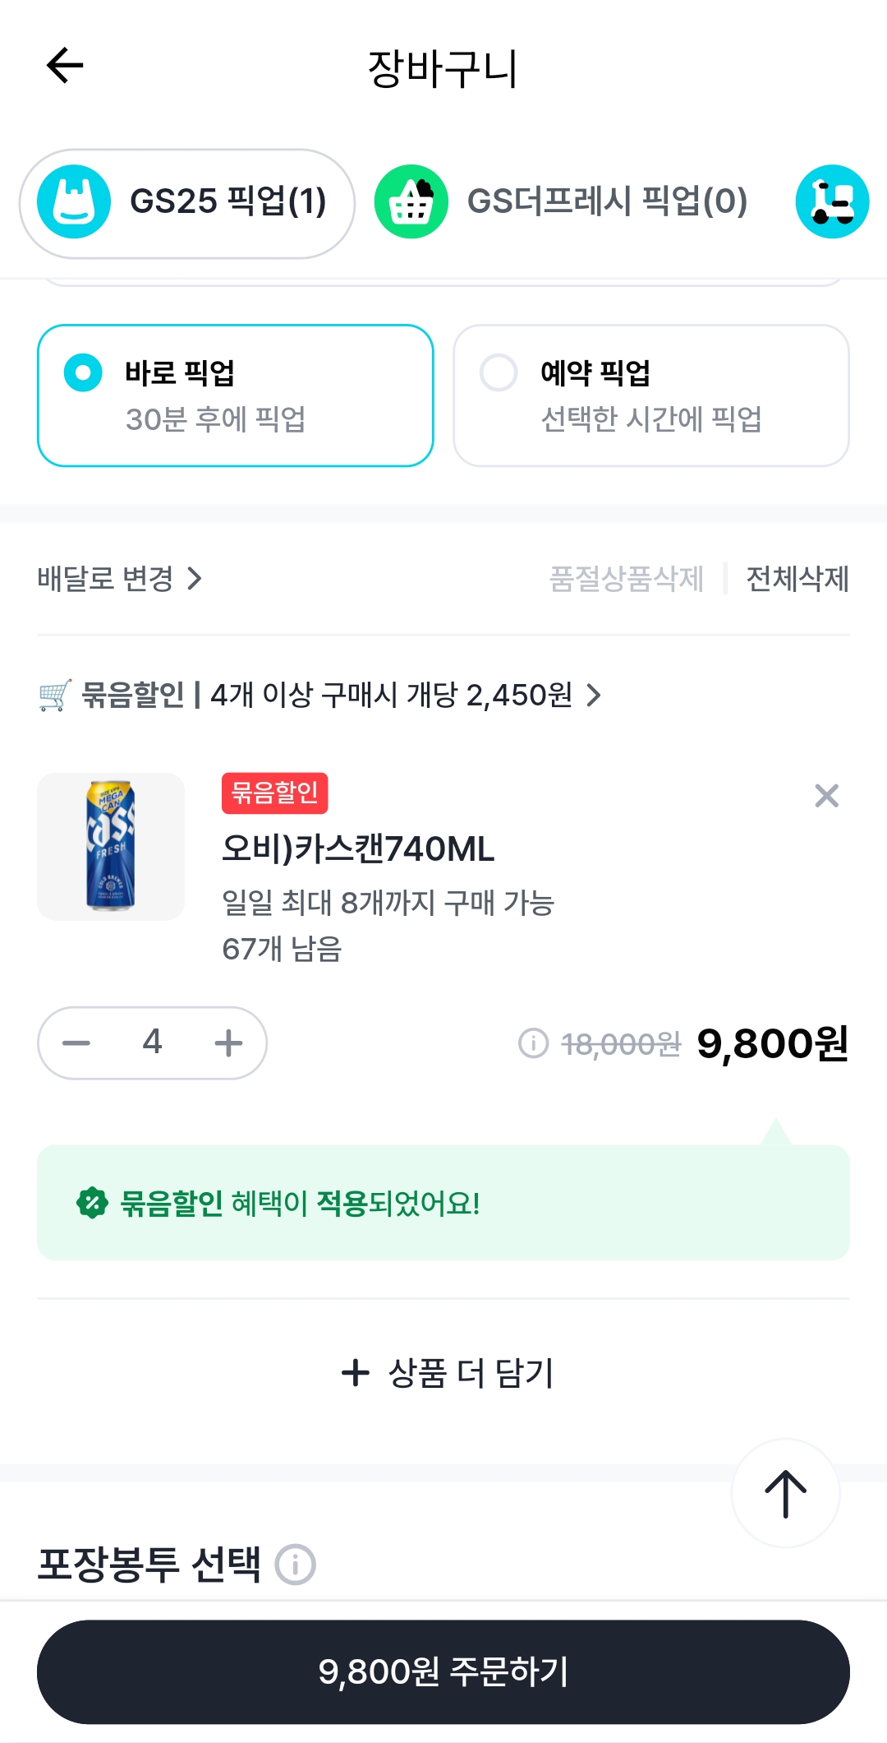887x1743 pixels.
Task: Tap the scroll-to-top arrow button
Action: pyautogui.click(x=785, y=1493)
